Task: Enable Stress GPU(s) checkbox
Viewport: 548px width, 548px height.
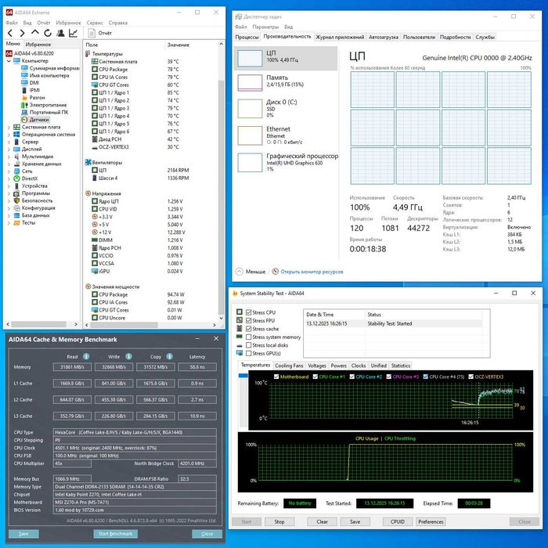Action: point(248,353)
